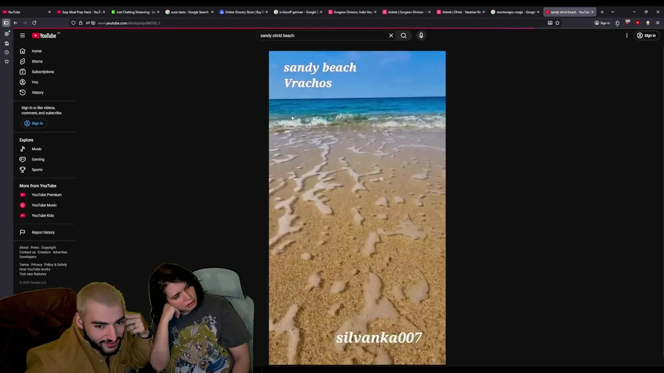The width and height of the screenshot is (664, 373).
Task: Close the ouzo taste tab
Action: 212,12
